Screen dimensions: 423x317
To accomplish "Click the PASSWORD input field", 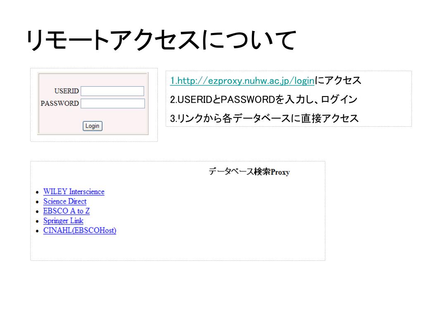I will (x=113, y=104).
